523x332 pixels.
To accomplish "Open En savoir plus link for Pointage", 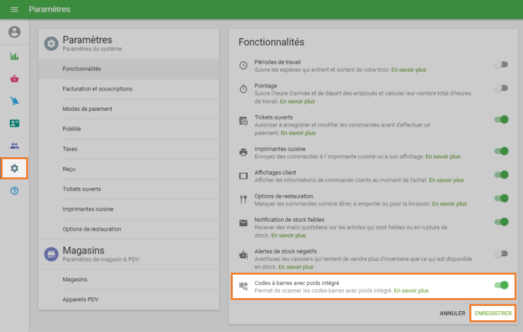I will 297,102.
